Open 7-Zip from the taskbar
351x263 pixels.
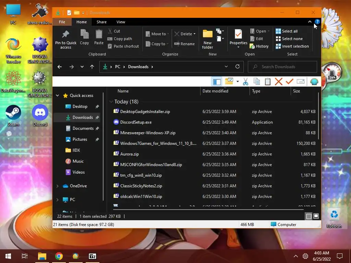(93, 256)
